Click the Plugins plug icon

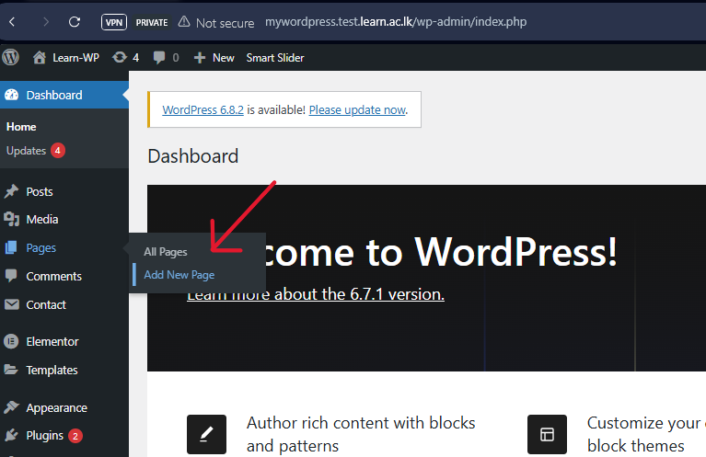[x=11, y=436]
